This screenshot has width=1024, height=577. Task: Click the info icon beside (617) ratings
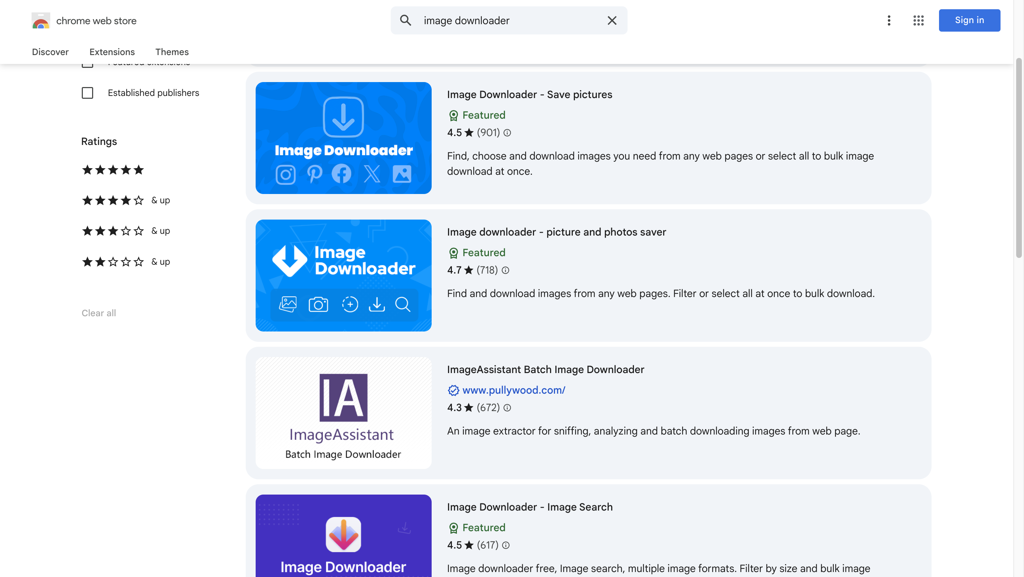tap(505, 545)
